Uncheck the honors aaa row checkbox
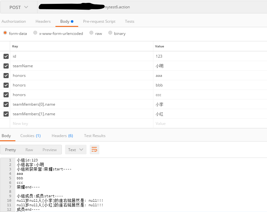This screenshot has width=267, height=212. tap(6, 76)
